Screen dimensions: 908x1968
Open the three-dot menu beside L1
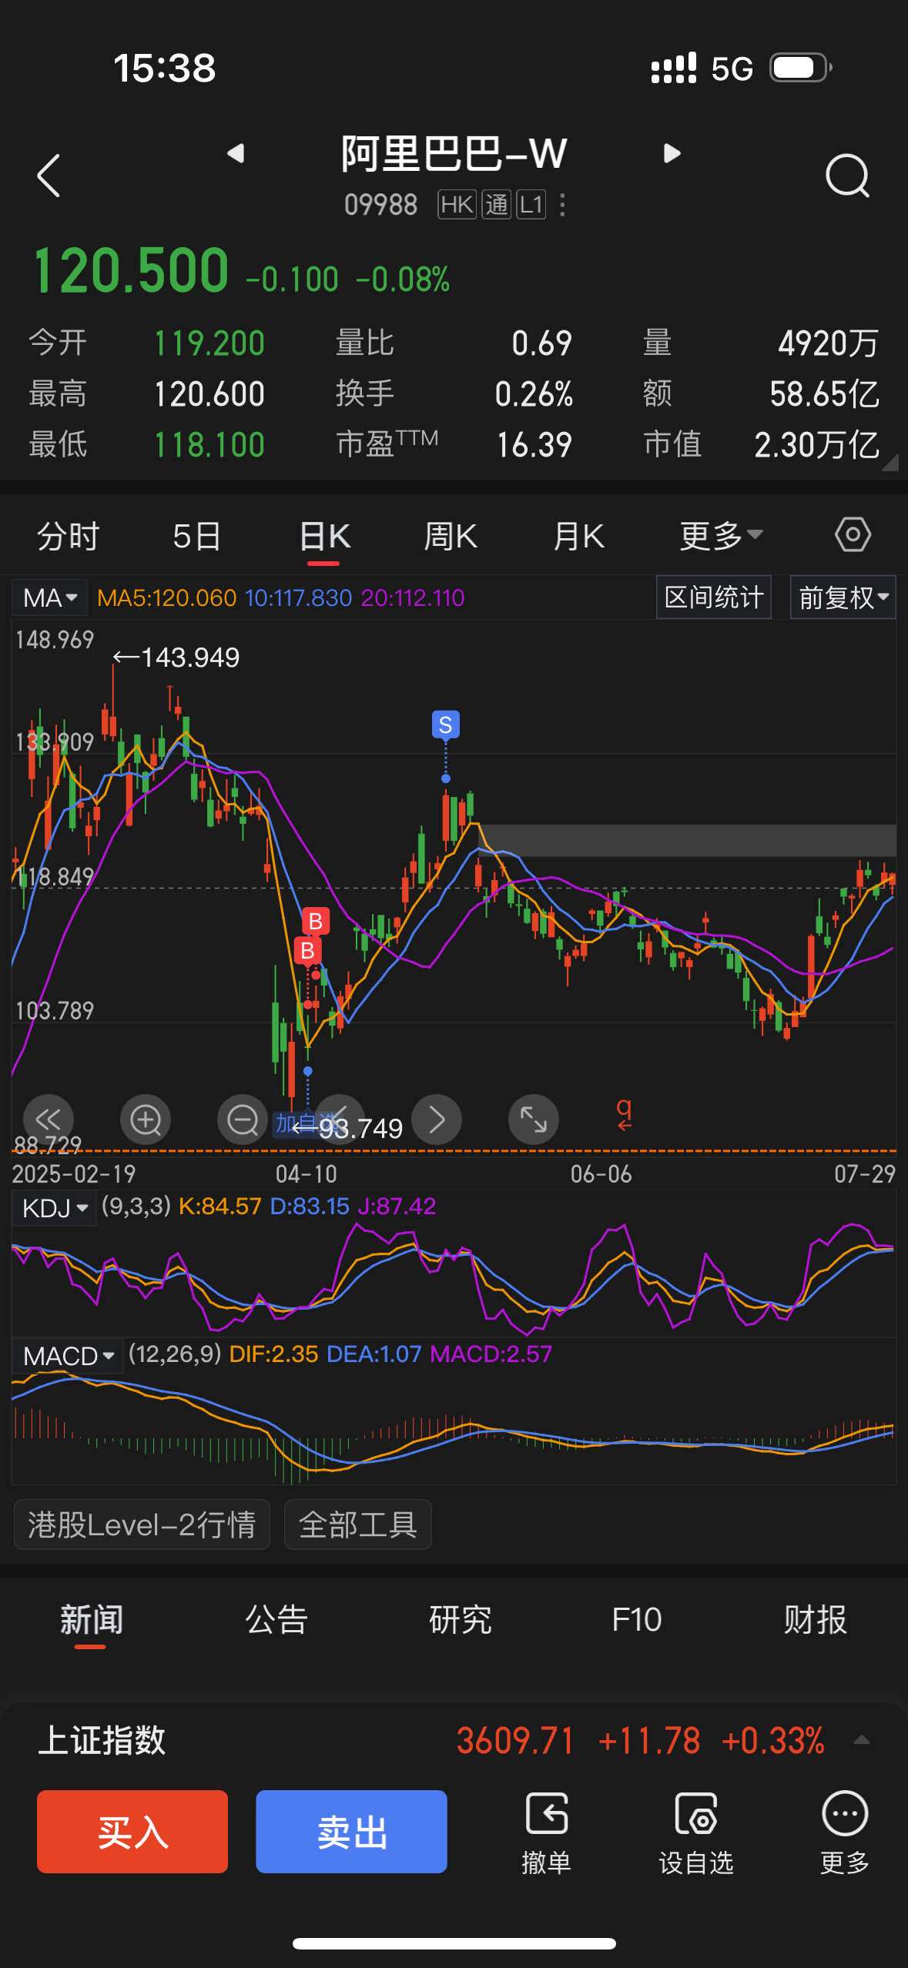(x=562, y=205)
